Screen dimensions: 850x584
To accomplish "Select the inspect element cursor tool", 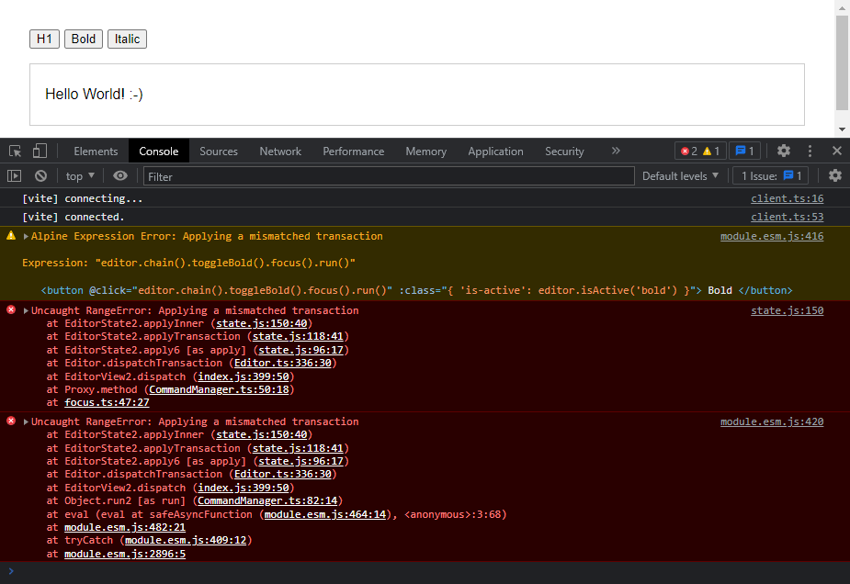I will 14,150.
